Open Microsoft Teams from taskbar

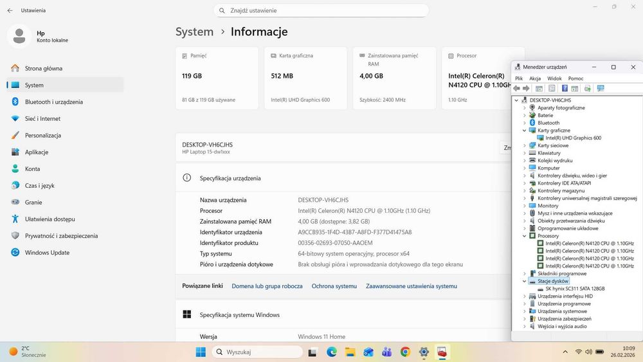[386, 352]
